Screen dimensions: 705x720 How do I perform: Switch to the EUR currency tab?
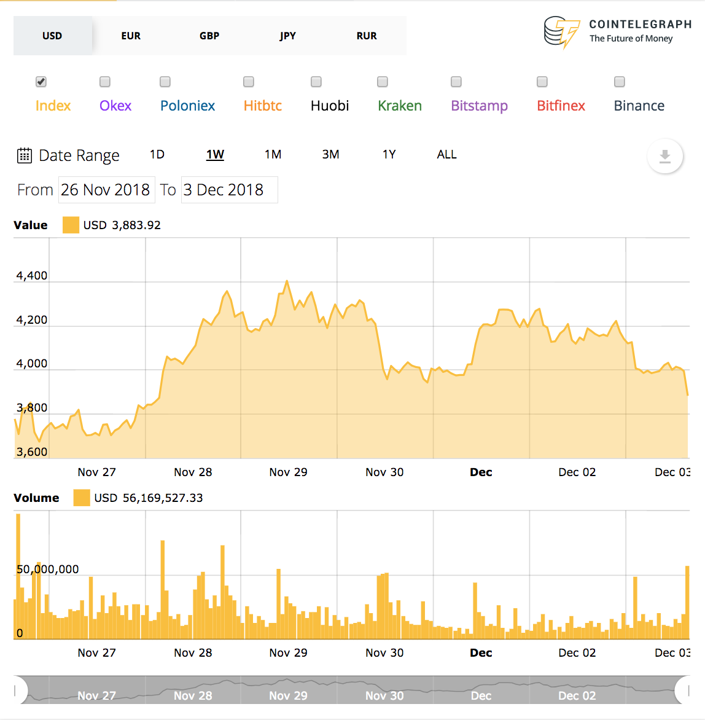pos(131,36)
